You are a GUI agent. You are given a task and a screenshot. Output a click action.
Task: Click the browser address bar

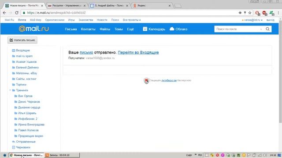tap(130, 13)
